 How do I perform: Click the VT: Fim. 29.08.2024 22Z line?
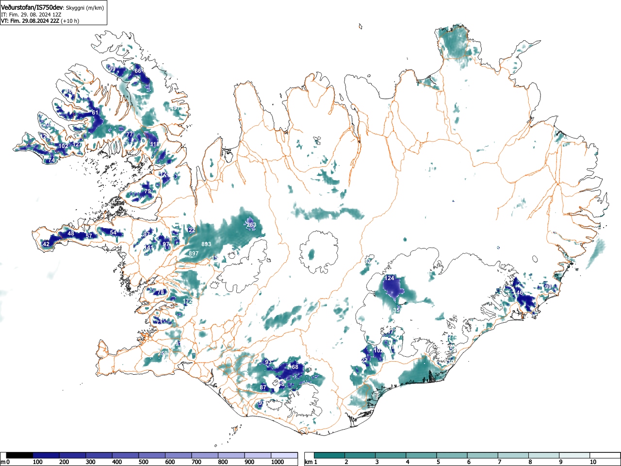(x=30, y=21)
